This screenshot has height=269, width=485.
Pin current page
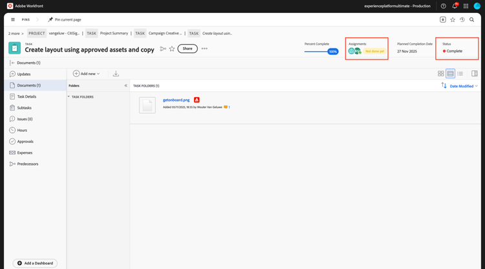point(64,19)
